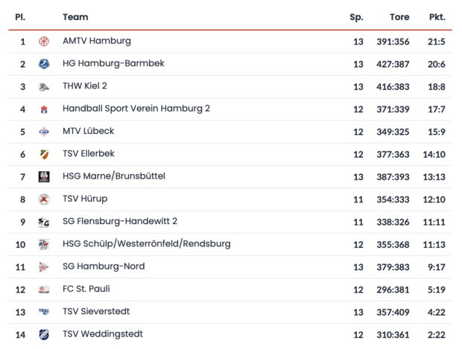Click the TSV Sieverstedt team logo

[44, 312]
